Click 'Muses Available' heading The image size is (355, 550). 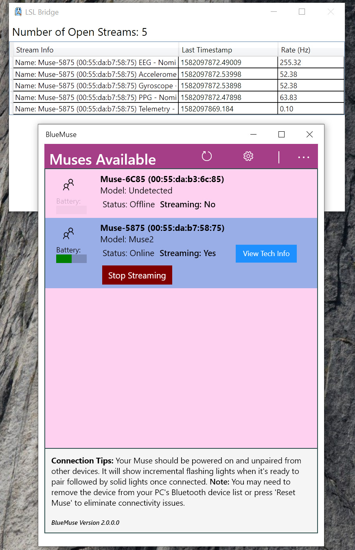(103, 159)
